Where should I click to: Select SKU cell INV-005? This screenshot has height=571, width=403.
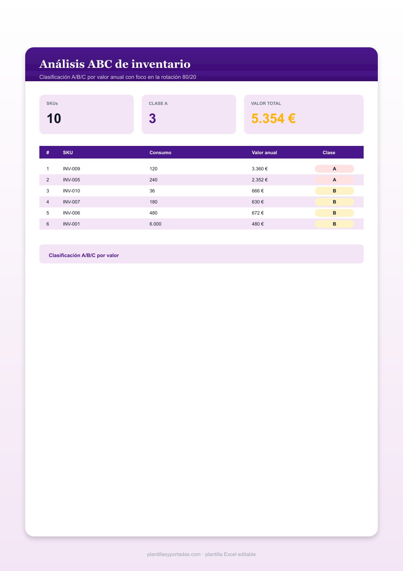(71, 180)
